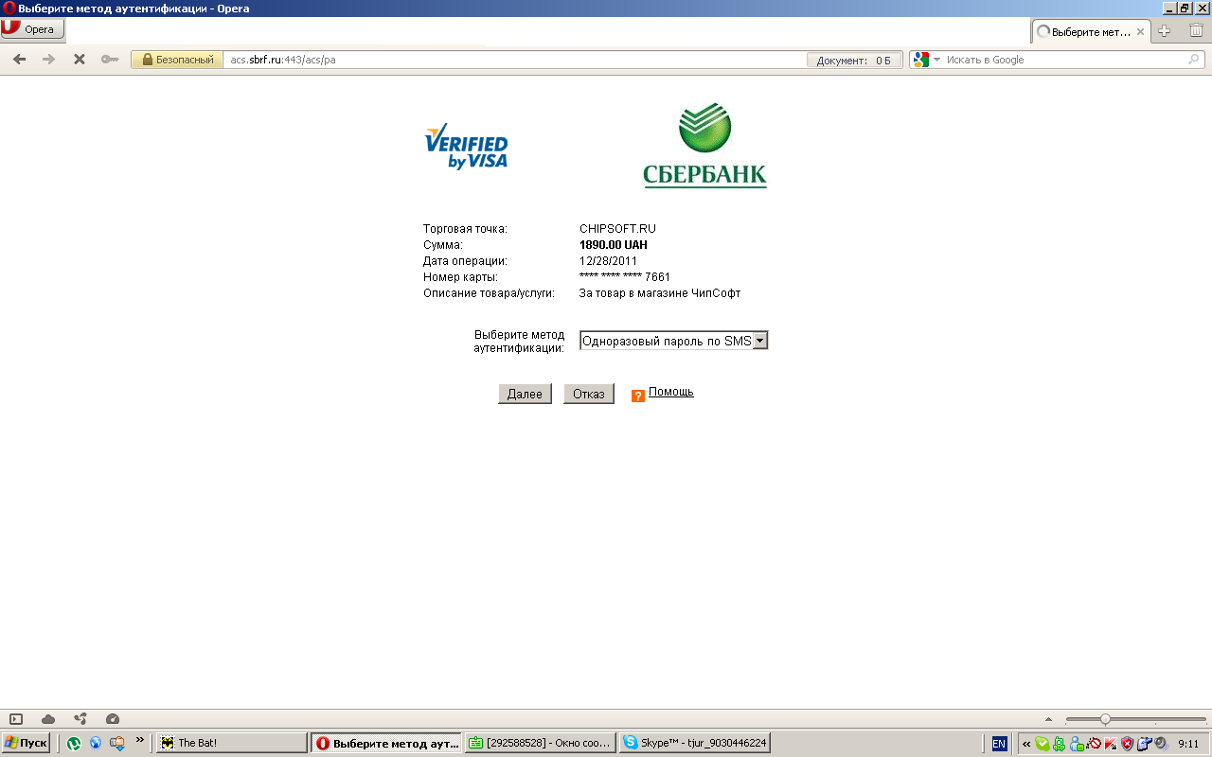Click the Verified by VISA logo
This screenshot has width=1212, height=757.
coord(466,146)
